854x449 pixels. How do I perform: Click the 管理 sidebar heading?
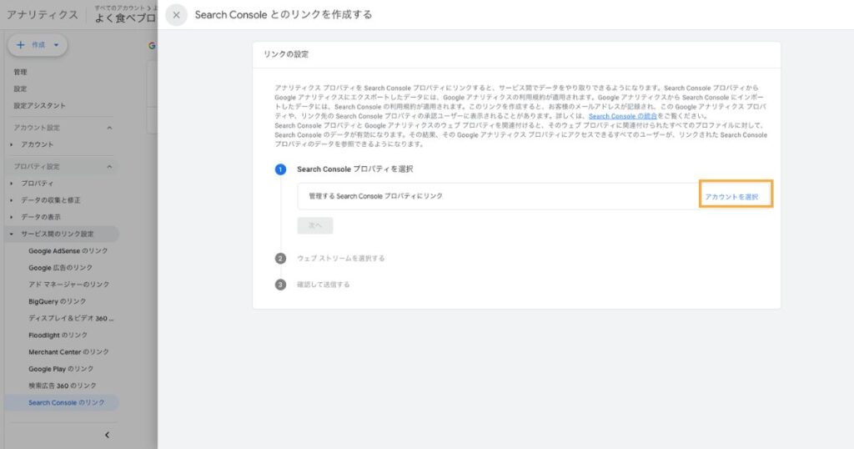pos(20,72)
